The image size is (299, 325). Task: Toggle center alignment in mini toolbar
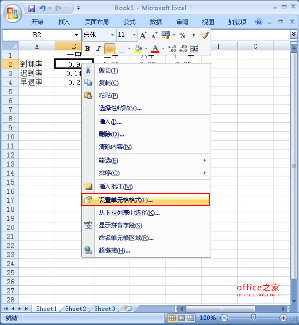[x=109, y=49]
